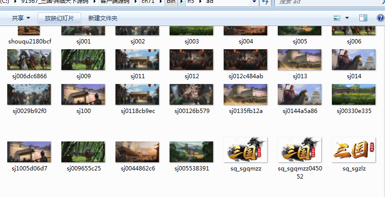The height and width of the screenshot is (197, 385).
Task: Navigate to h5 folder in address path
Action: [191, 2]
